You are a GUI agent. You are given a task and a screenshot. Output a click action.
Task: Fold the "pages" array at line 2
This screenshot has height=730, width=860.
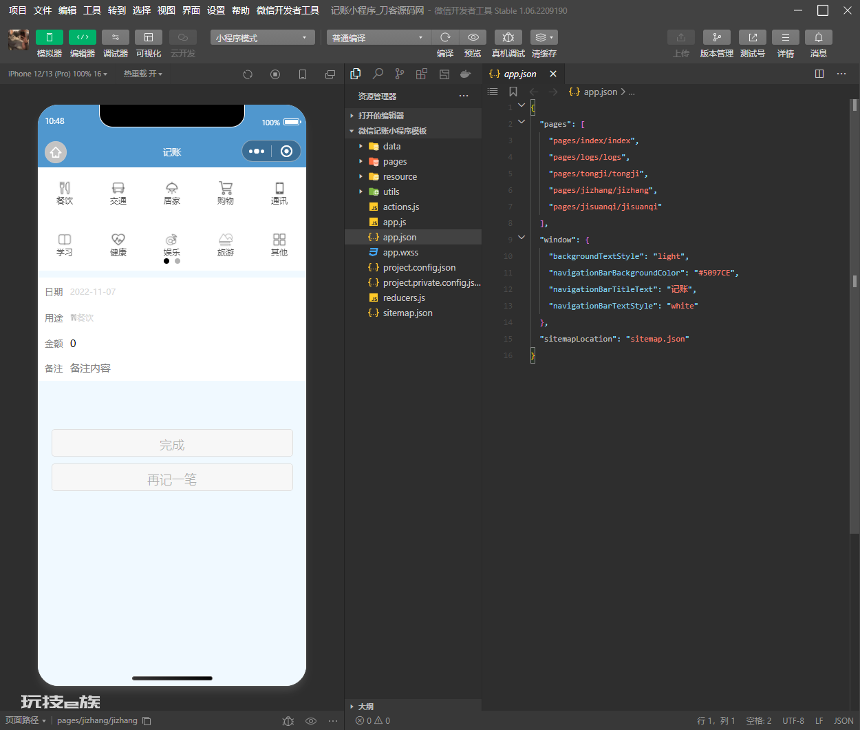[522, 122]
